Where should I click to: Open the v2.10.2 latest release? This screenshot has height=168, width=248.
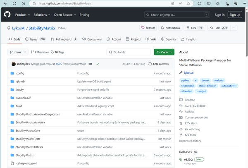[x=188, y=160]
